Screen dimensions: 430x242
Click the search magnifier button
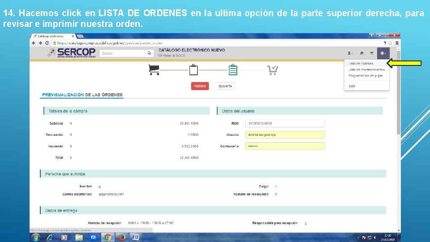(x=149, y=53)
